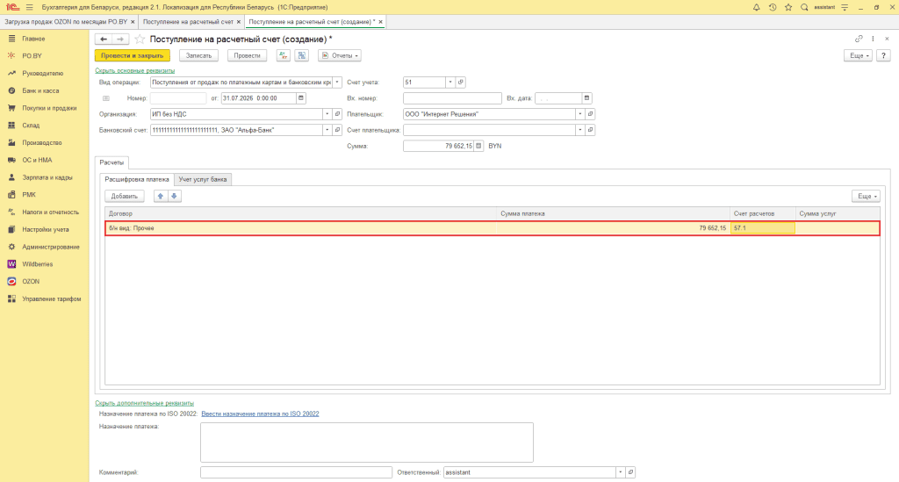Open the table Еще menu
This screenshot has width=899, height=482.
click(x=866, y=196)
